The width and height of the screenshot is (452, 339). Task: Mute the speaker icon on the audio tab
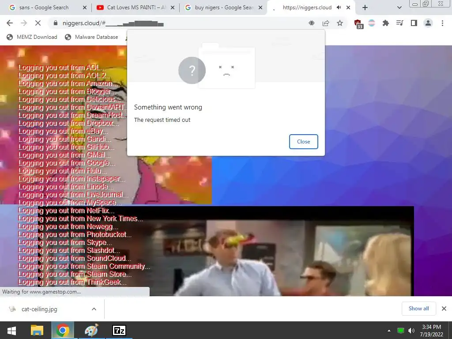(x=339, y=8)
